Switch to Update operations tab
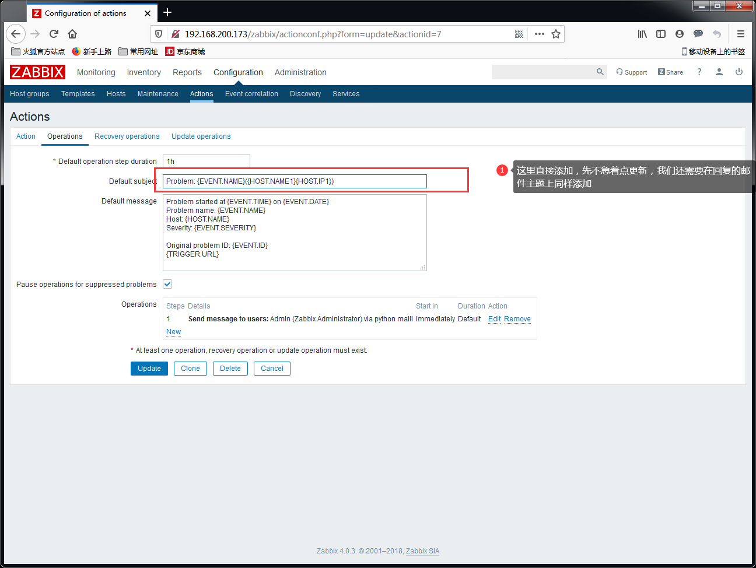Viewport: 756px width, 568px height. pos(201,136)
